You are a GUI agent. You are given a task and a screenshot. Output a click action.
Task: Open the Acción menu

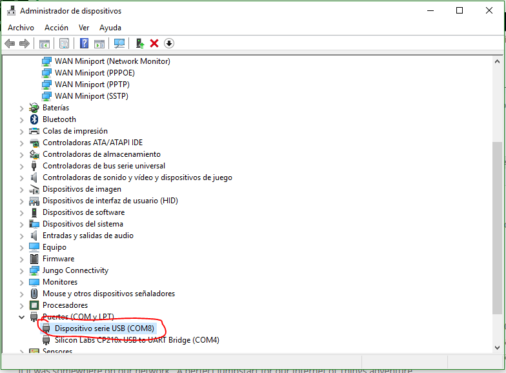tap(57, 28)
